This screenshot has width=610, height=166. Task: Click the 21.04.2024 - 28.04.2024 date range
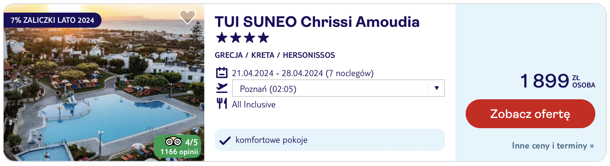303,73
